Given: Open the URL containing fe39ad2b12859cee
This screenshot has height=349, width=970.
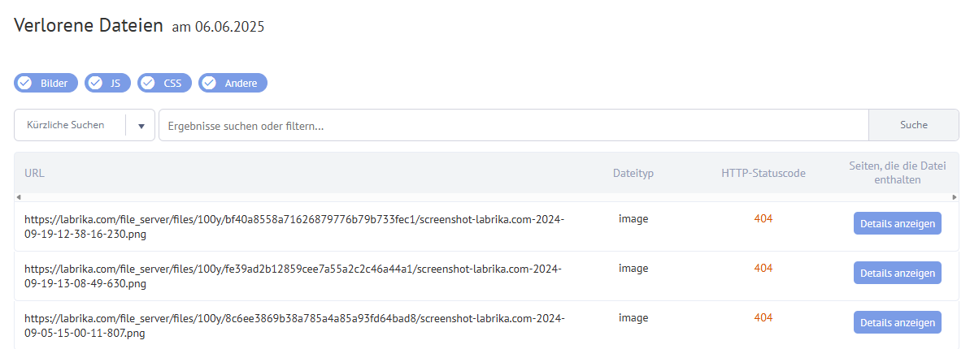Looking at the screenshot, I should (294, 276).
